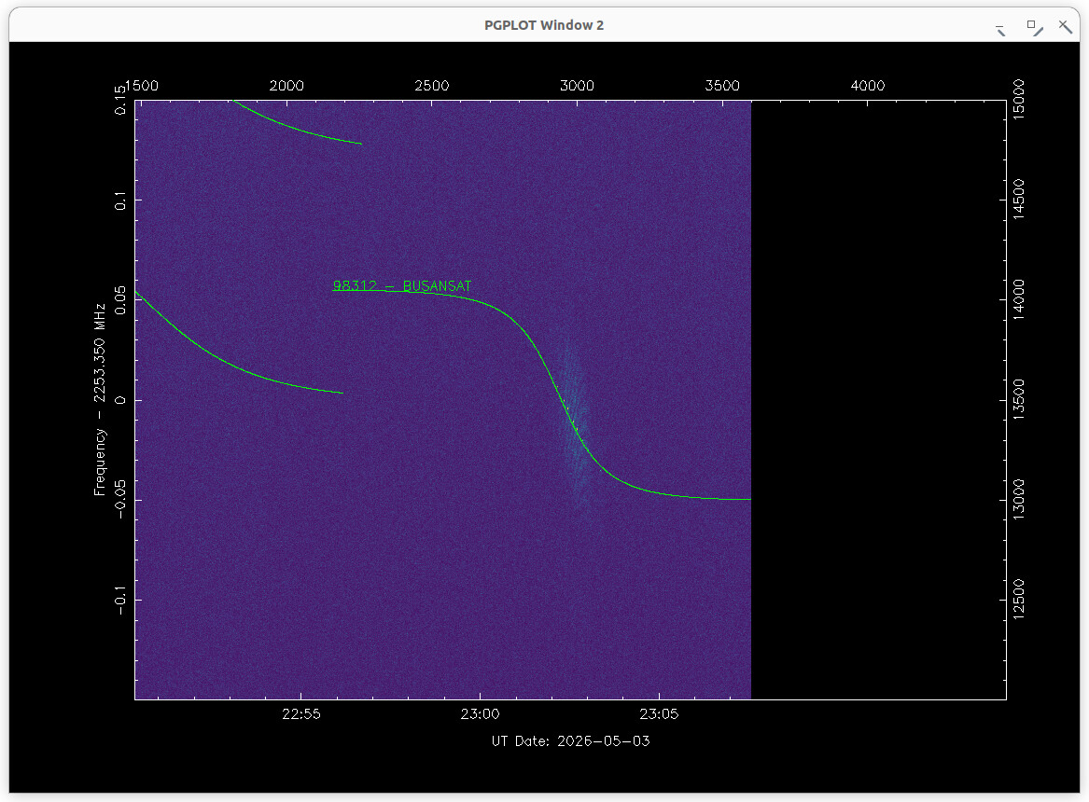Click the top axis value 3500
This screenshot has height=802, width=1089.
pos(722,86)
